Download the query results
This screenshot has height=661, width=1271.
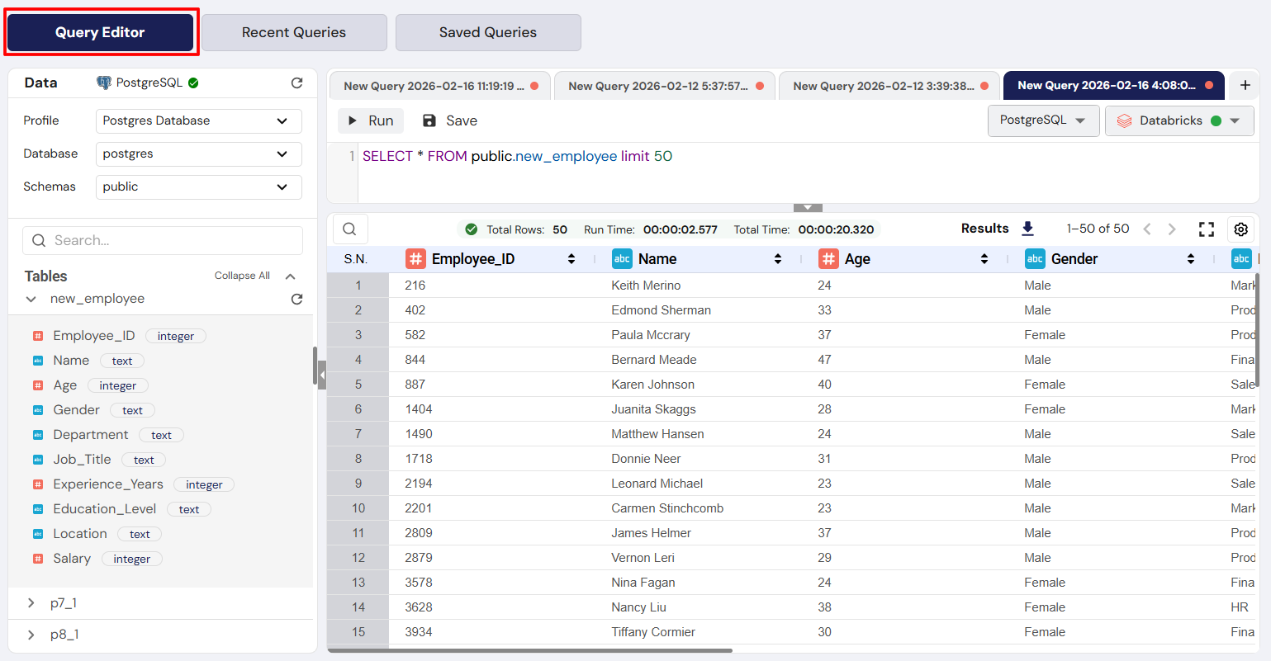(1027, 229)
